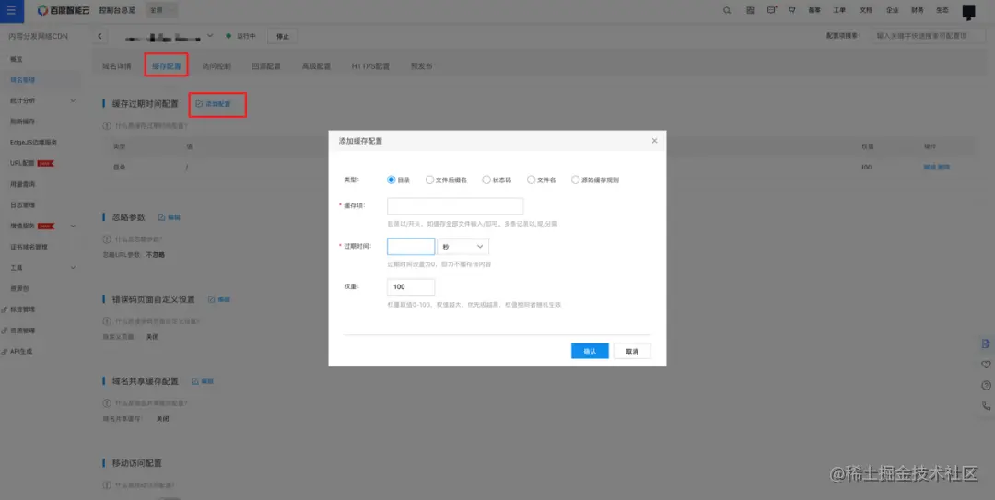Click 备案 in top navigation
This screenshot has width=995, height=500.
814,10
